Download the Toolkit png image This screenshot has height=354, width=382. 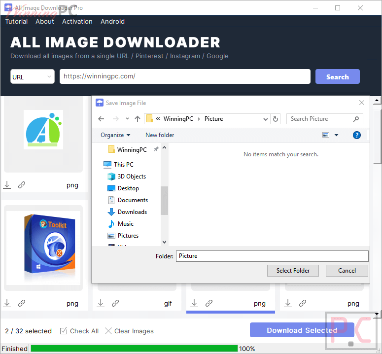tap(7, 303)
